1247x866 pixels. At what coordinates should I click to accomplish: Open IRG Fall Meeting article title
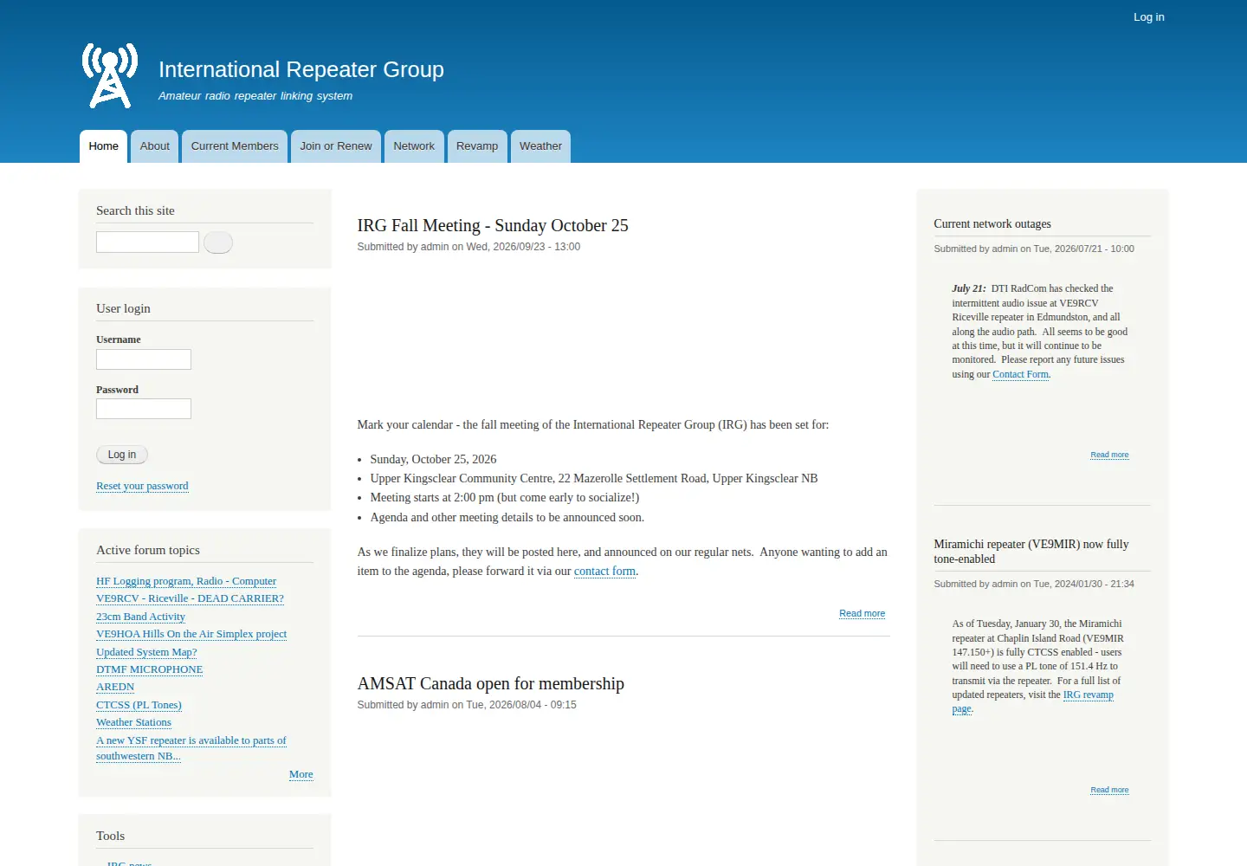[x=493, y=225]
